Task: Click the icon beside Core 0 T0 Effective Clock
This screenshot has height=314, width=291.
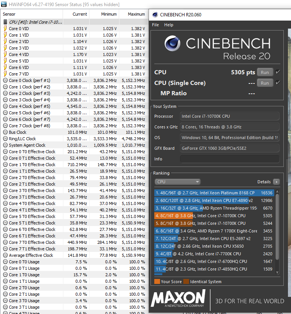Action: tap(5, 152)
